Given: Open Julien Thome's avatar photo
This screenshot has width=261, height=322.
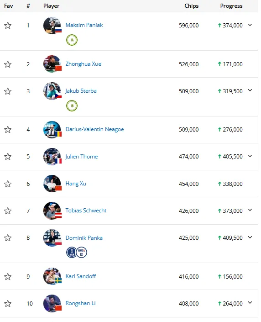Looking at the screenshot, I should pyautogui.click(x=52, y=157).
